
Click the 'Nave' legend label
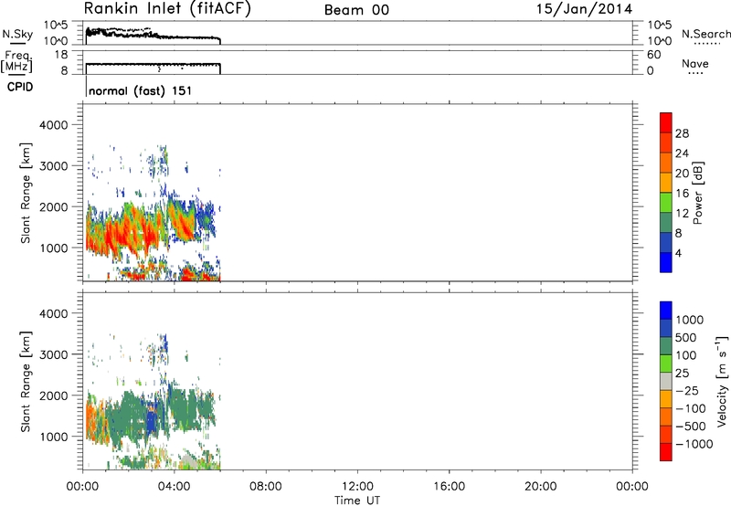click(x=695, y=64)
